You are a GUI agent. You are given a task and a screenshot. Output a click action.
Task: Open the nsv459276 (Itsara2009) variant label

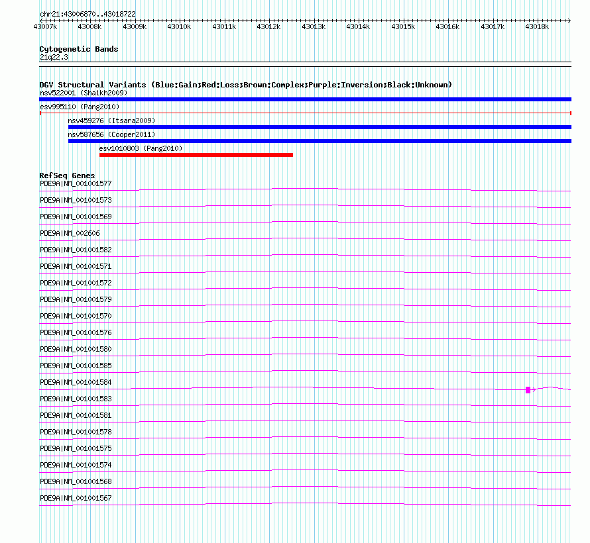(111, 121)
